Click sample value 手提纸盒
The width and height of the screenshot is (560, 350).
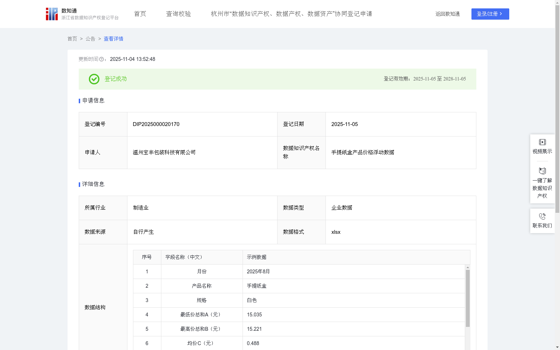(x=257, y=286)
